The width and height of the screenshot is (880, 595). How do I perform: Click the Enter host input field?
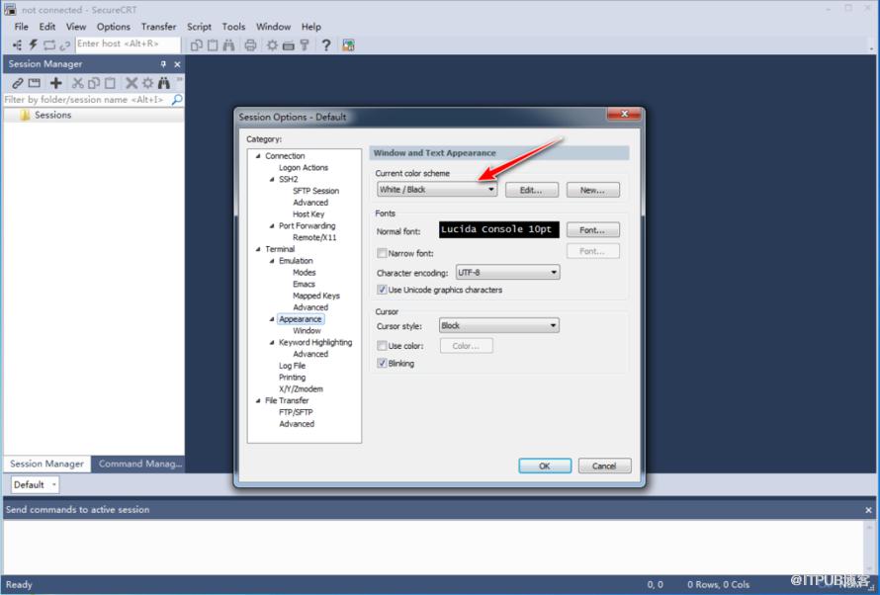coord(127,44)
